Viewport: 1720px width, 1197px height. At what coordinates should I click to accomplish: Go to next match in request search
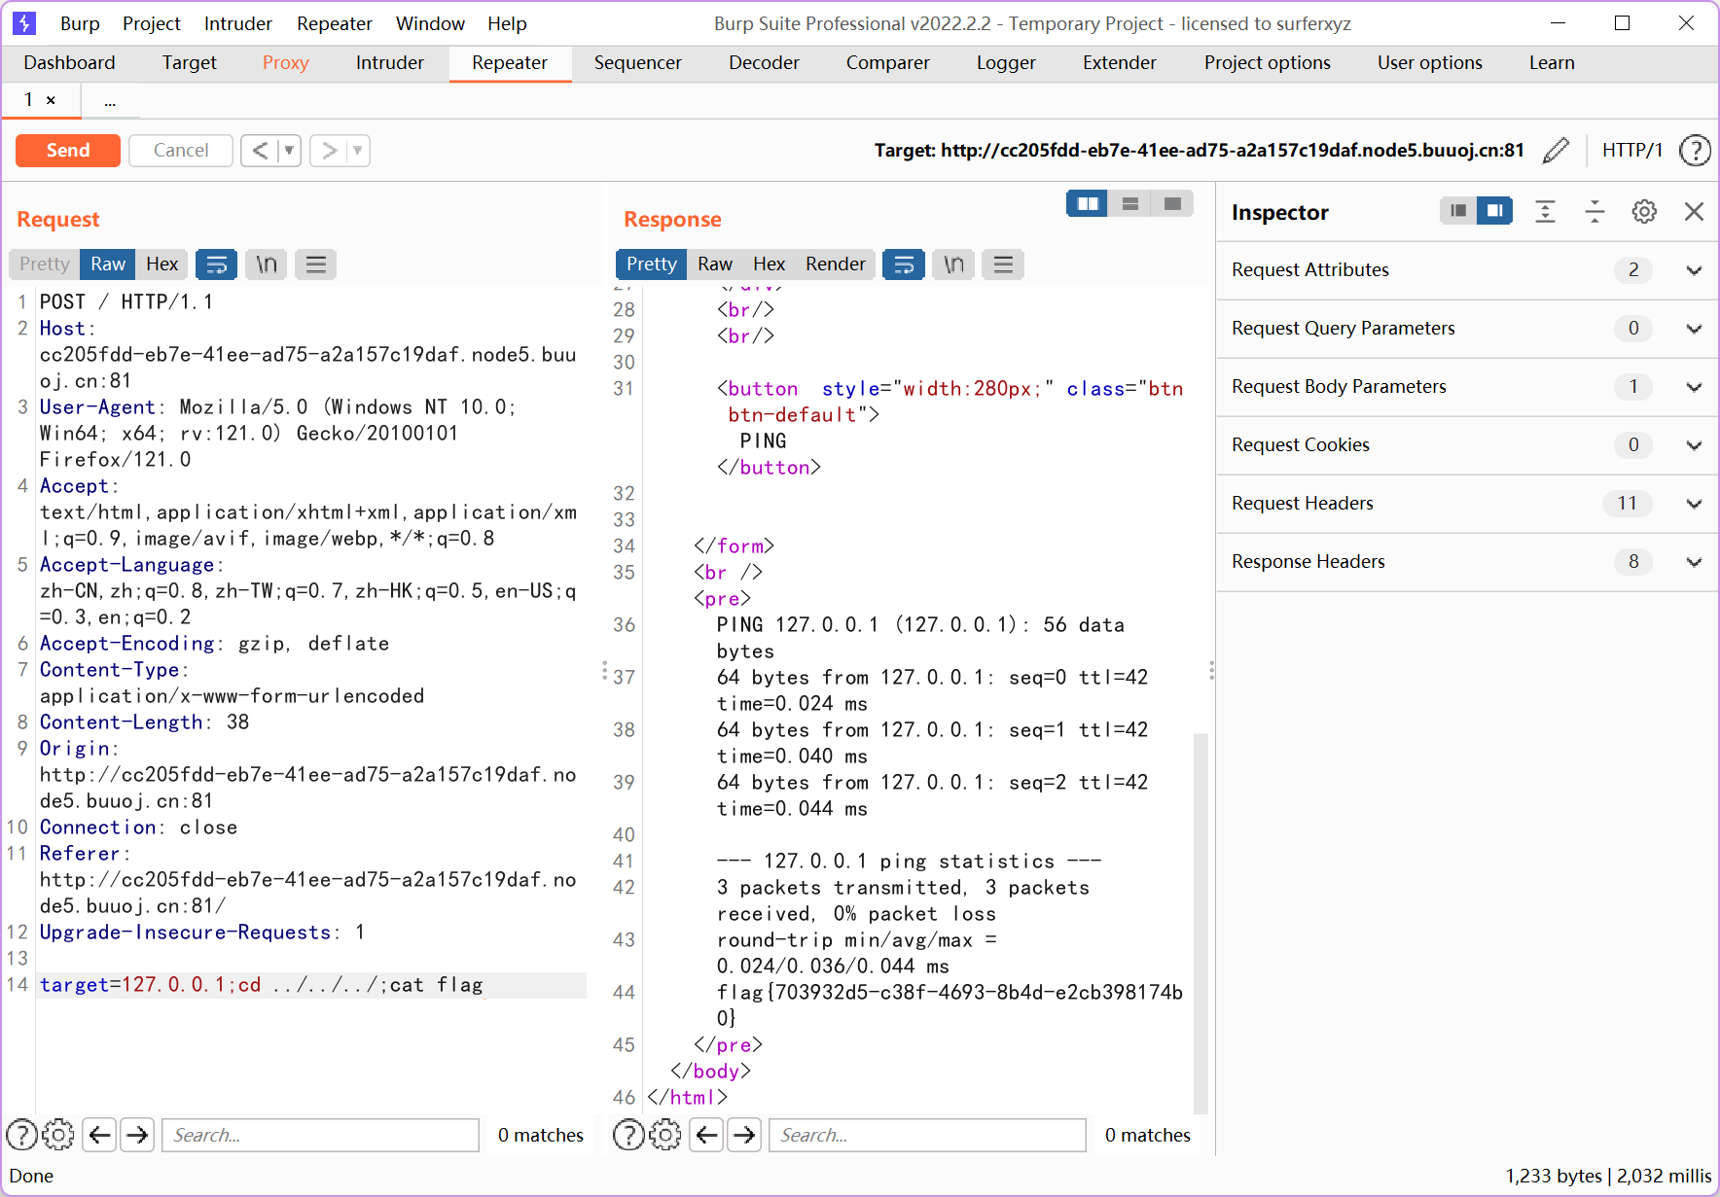(138, 1135)
